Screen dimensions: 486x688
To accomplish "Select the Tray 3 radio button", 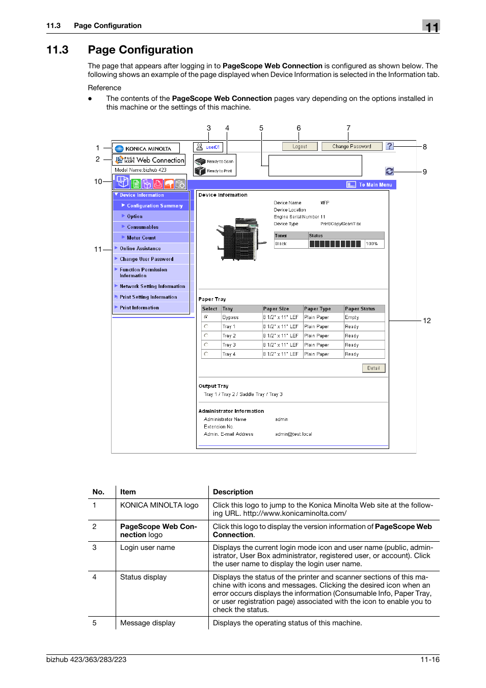I will pos(206,345).
